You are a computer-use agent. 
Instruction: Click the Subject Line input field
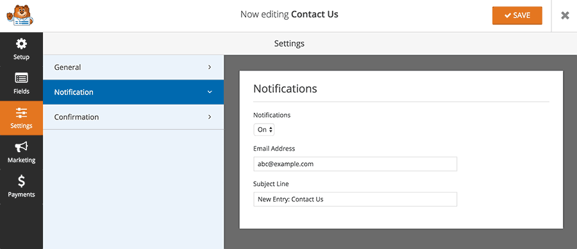[x=355, y=200]
